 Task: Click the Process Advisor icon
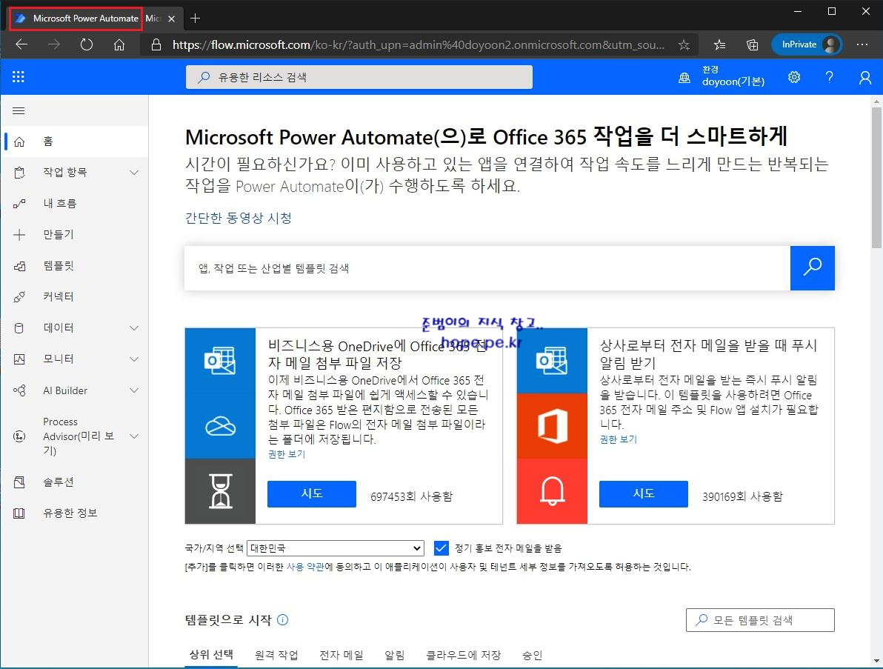tap(19, 436)
